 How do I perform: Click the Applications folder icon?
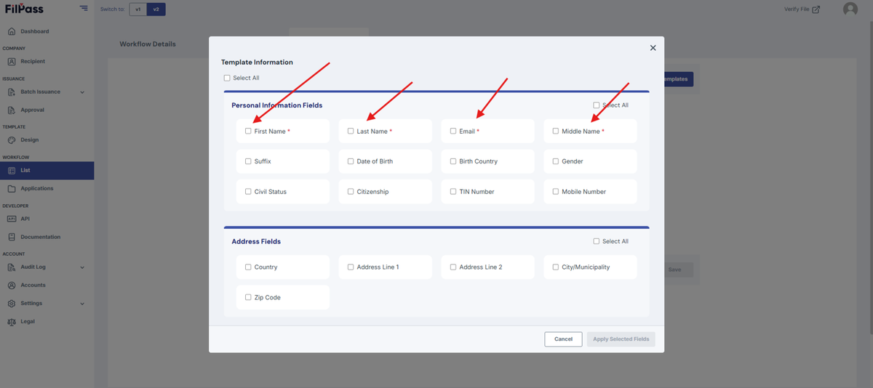point(12,188)
